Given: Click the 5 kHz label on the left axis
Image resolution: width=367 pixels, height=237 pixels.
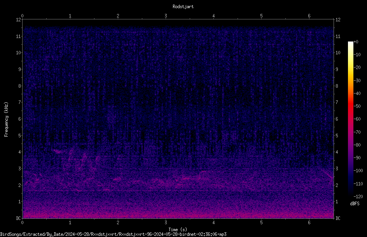Looking at the screenshot, I should coord(20,135).
